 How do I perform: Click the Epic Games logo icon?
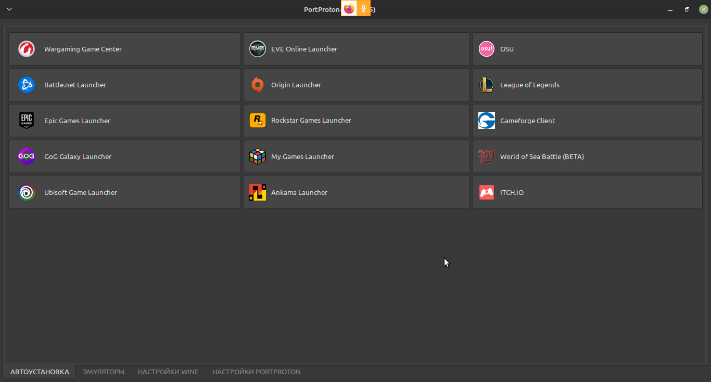pyautogui.click(x=27, y=121)
